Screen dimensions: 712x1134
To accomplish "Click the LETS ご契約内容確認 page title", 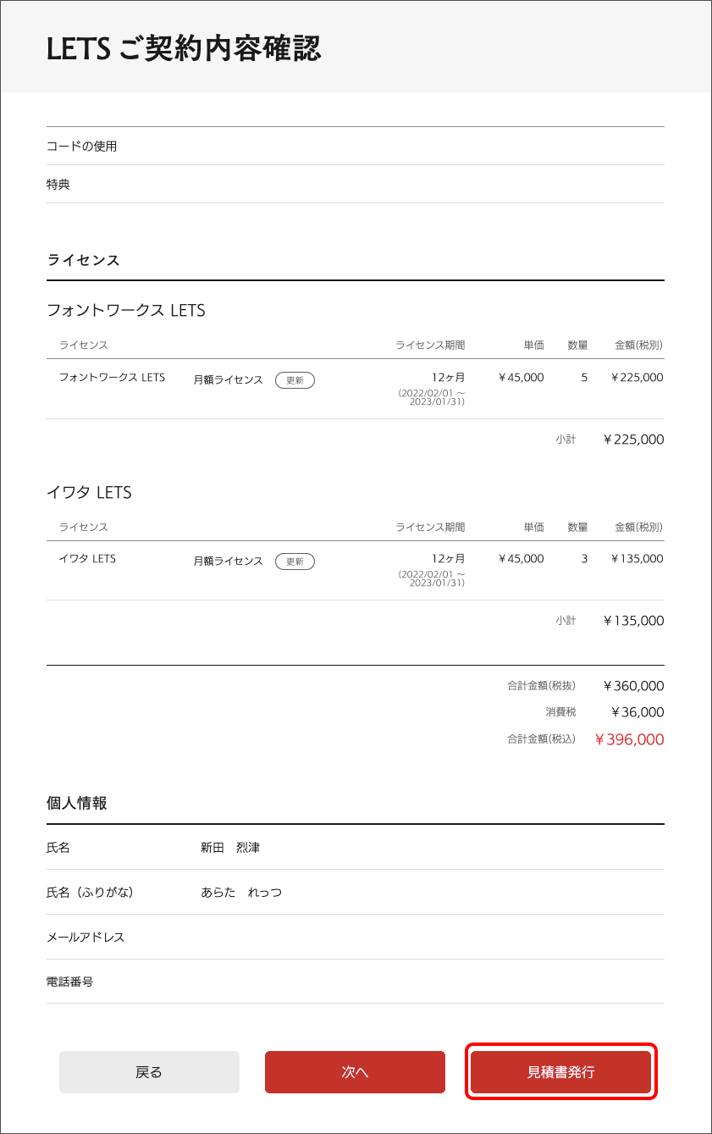I will (184, 49).
